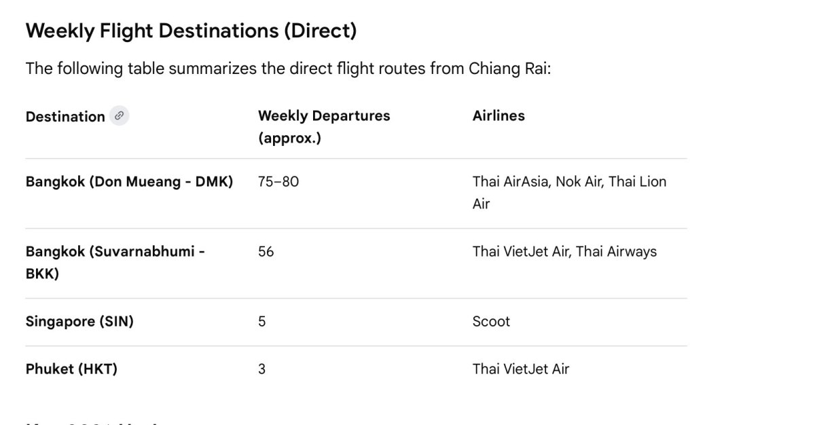Screen dimensions: 815x425
Task: Click the Destination column header
Action: point(65,117)
